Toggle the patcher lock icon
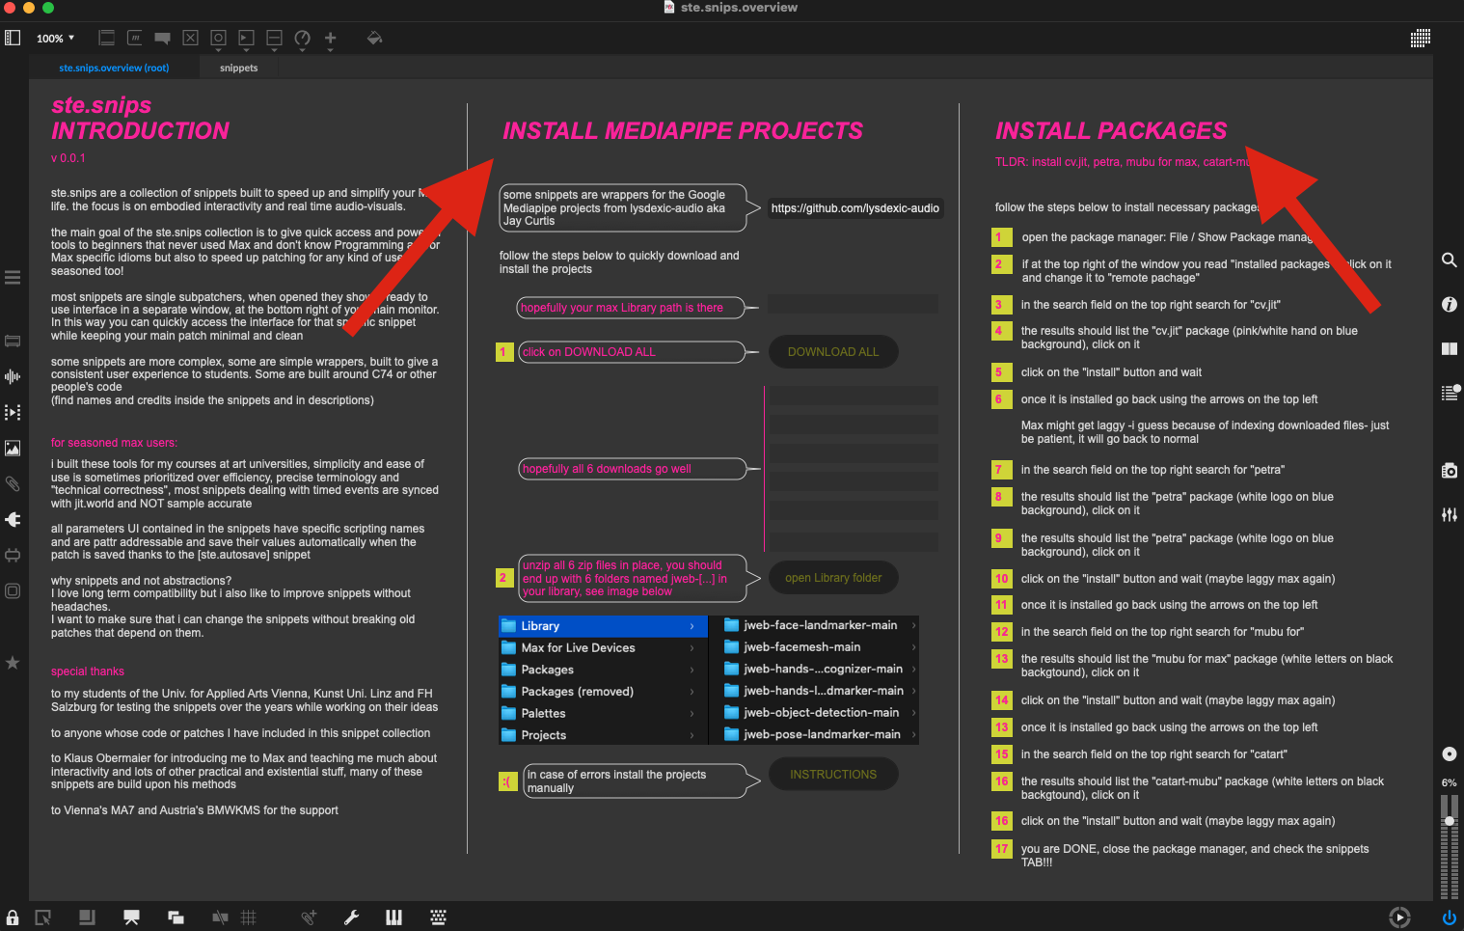Viewport: 1464px width, 931px height. pos(13,917)
